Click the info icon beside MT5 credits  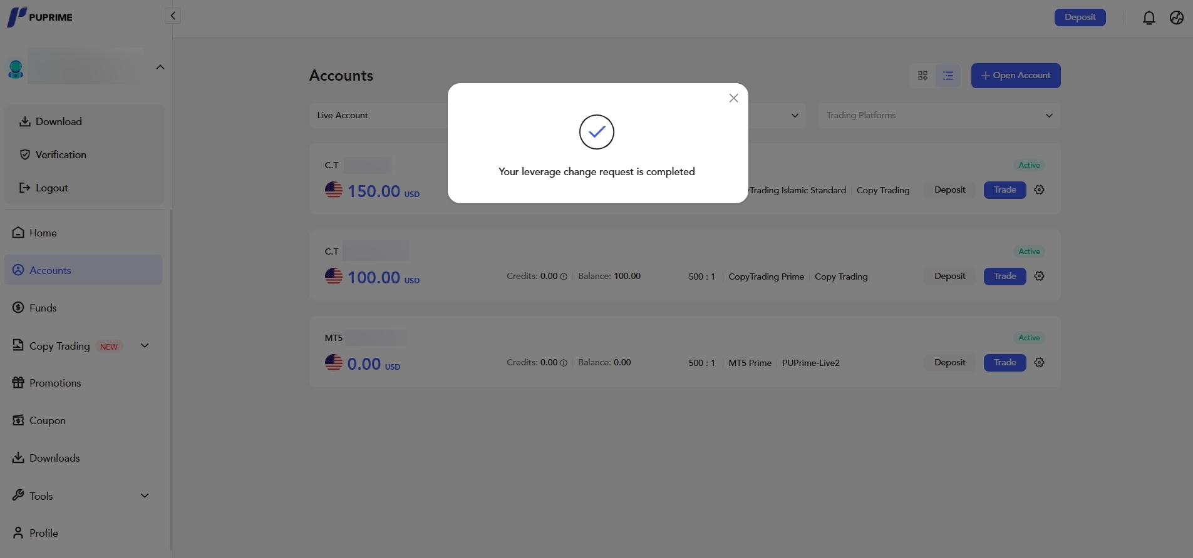point(564,363)
